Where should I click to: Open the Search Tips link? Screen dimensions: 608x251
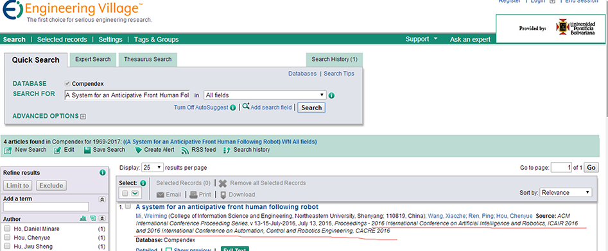pyautogui.click(x=339, y=74)
